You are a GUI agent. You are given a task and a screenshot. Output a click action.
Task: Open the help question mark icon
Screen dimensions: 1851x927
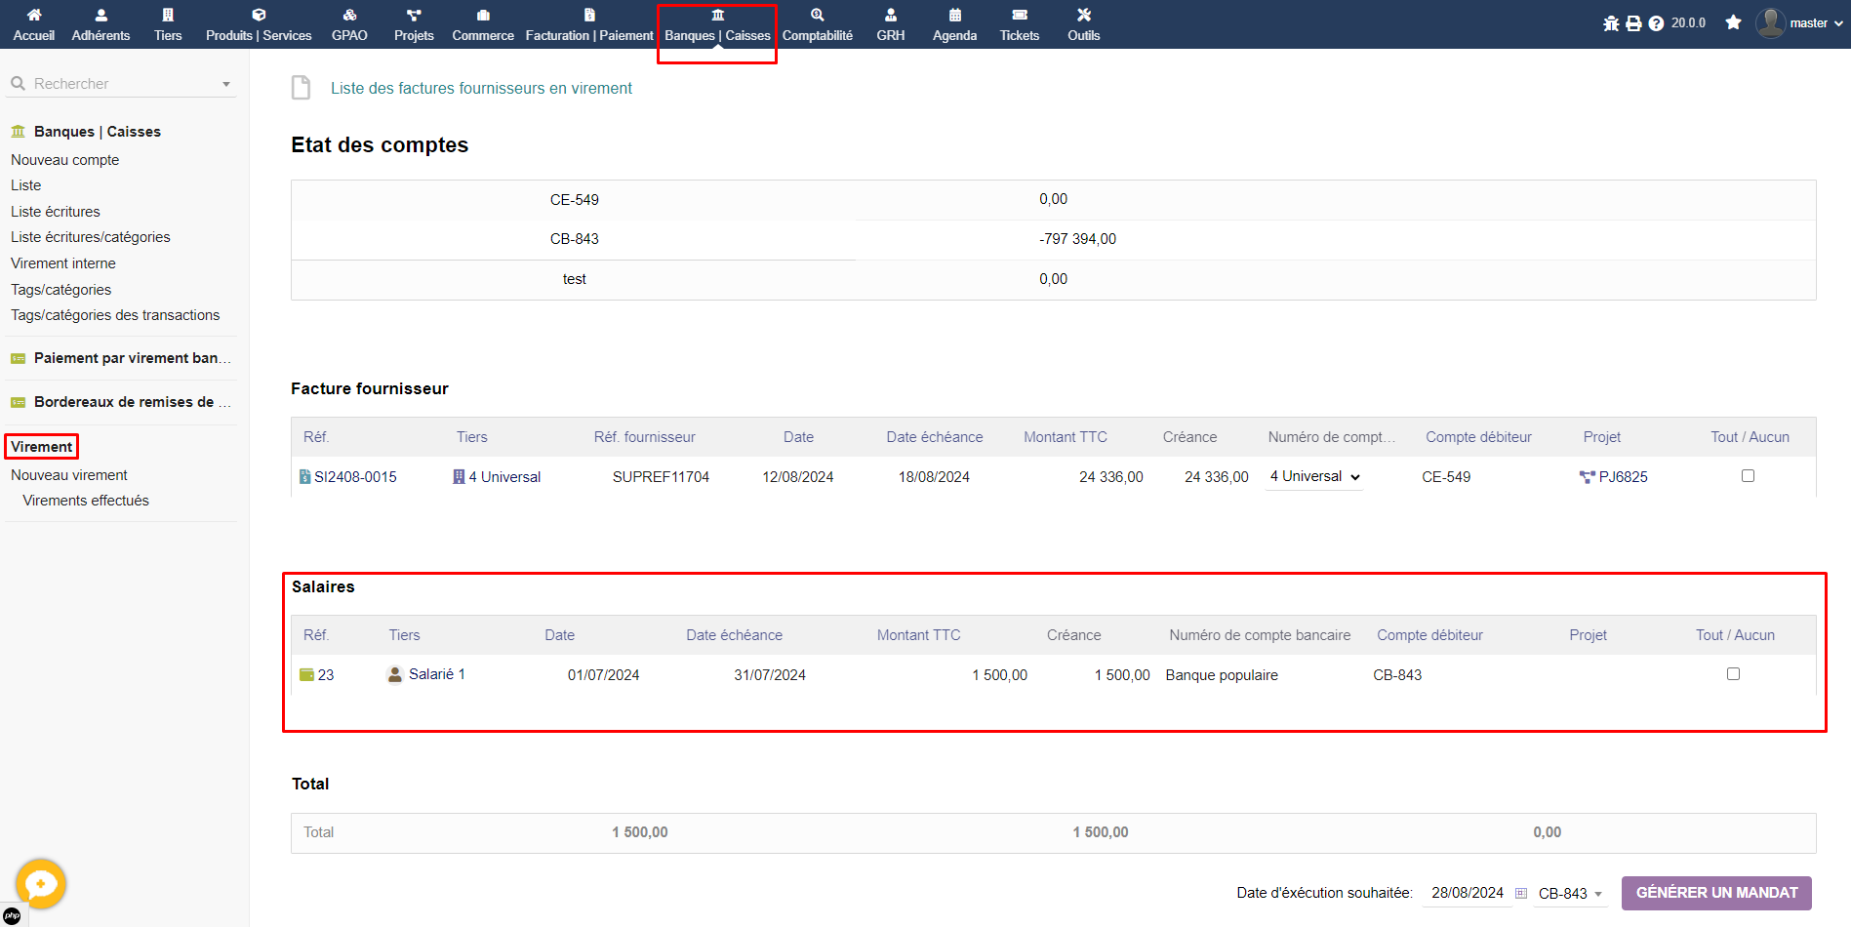coord(1656,23)
